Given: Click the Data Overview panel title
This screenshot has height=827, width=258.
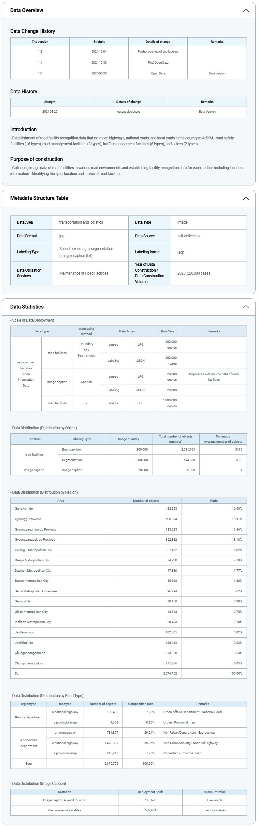Looking at the screenshot, I should pos(27,10).
